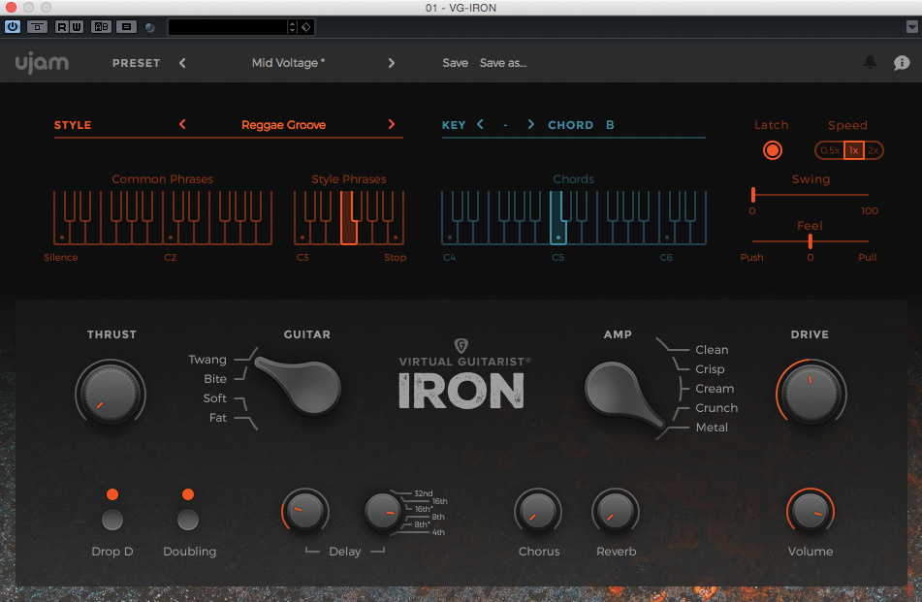Select the next style
Screen dimensions: 922x602
coord(391,124)
